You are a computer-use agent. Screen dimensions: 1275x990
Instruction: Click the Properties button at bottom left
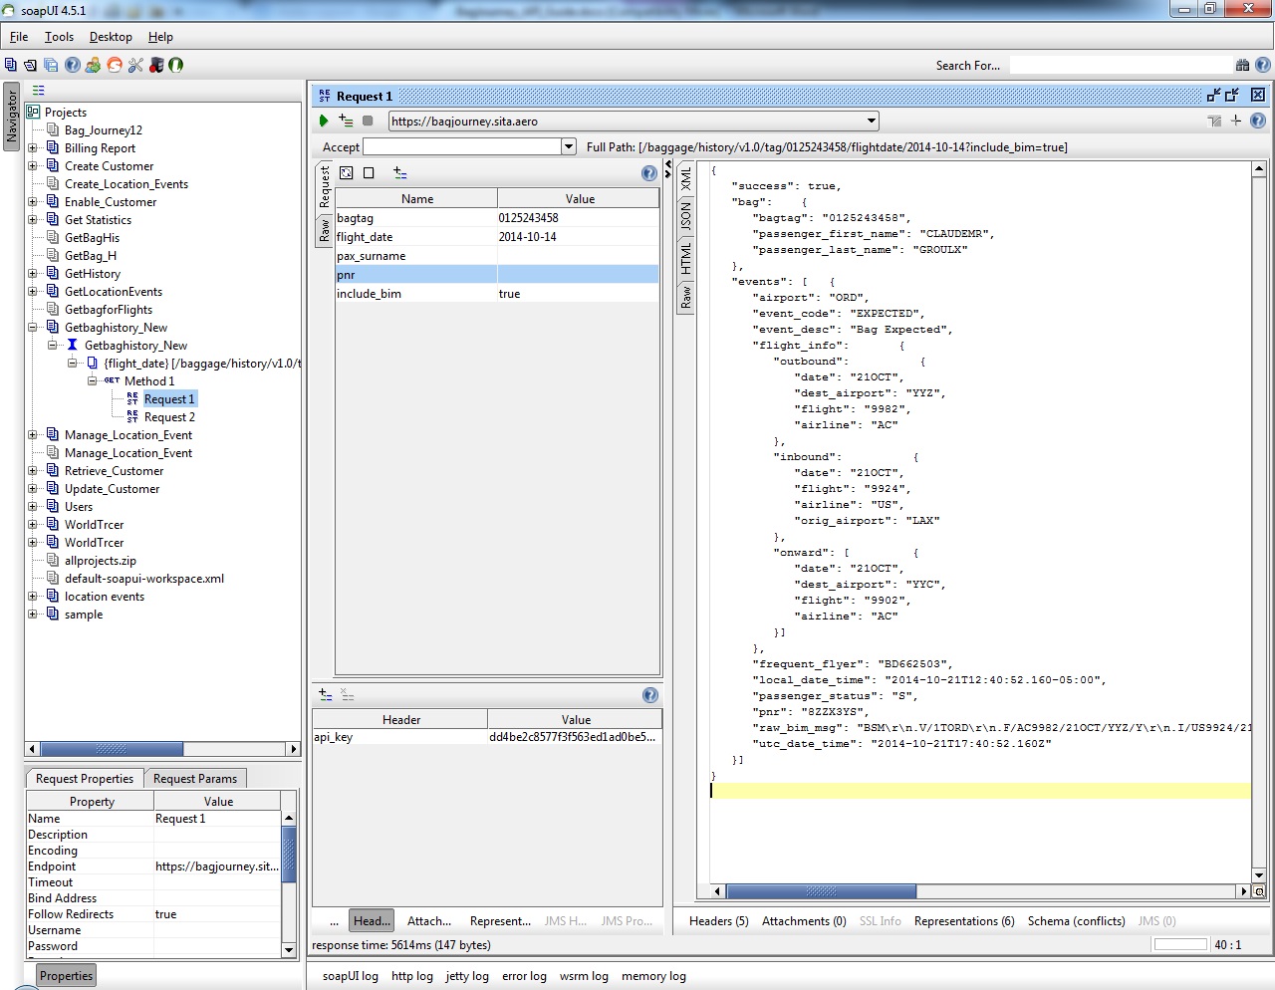pos(66,976)
